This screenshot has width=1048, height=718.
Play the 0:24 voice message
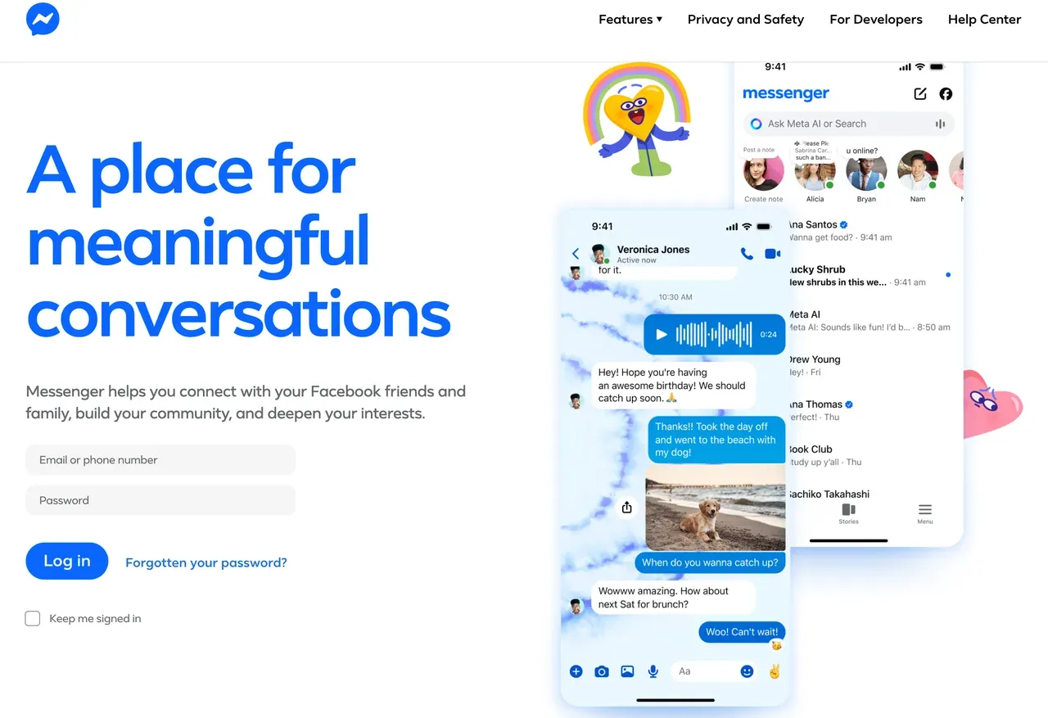(662, 334)
